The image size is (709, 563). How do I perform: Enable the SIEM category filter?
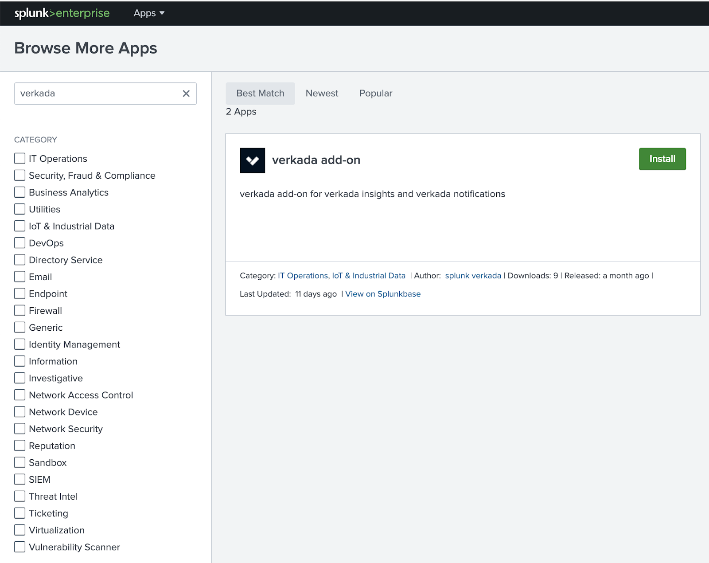(x=19, y=480)
